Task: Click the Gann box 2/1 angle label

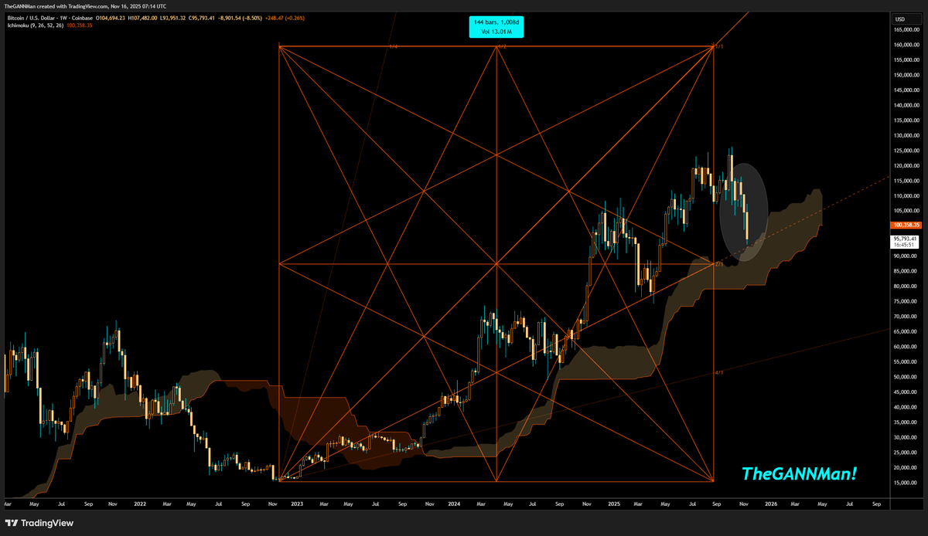Action: [719, 264]
